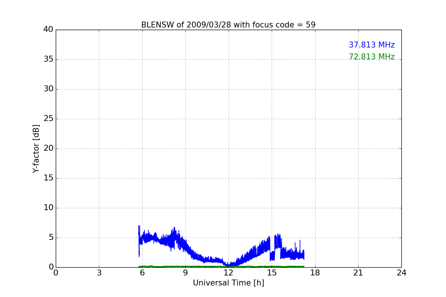Click x-axis tick value 18

[x=315, y=273]
